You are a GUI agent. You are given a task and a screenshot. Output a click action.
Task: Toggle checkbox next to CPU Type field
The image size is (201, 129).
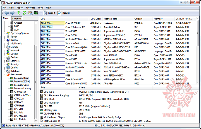pyautogui.click(x=42, y=91)
